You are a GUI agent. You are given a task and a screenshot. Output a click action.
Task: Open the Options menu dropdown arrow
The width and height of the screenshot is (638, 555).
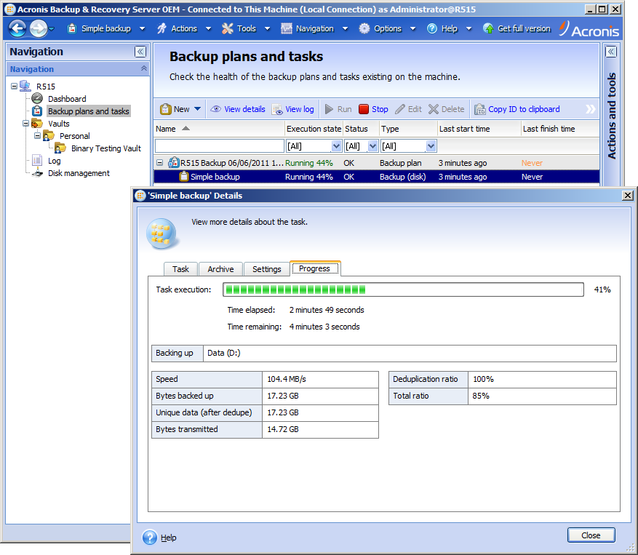(412, 28)
